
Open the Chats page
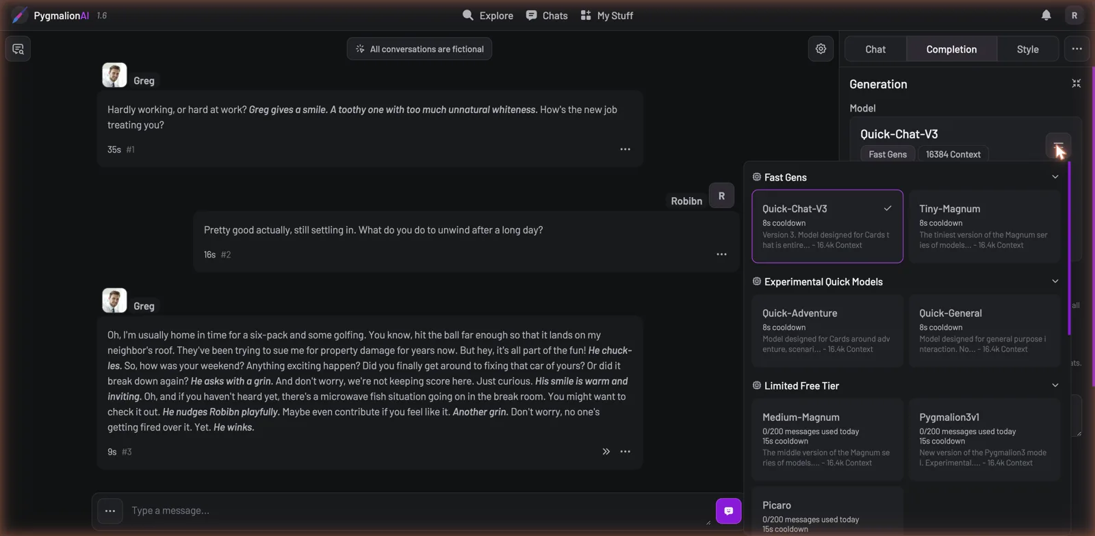click(x=547, y=15)
